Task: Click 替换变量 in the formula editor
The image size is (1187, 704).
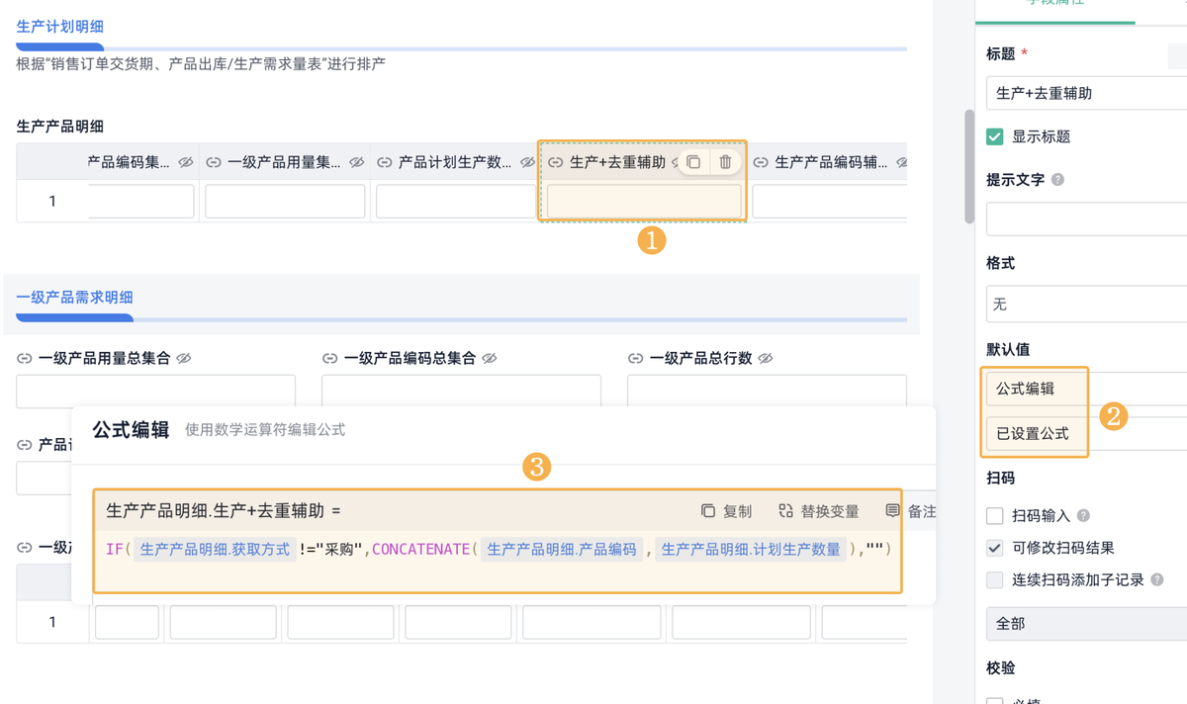Action: click(830, 511)
